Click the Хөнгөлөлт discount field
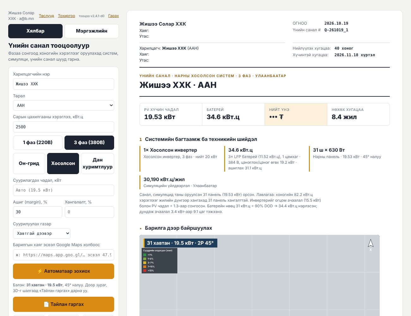 89,212
